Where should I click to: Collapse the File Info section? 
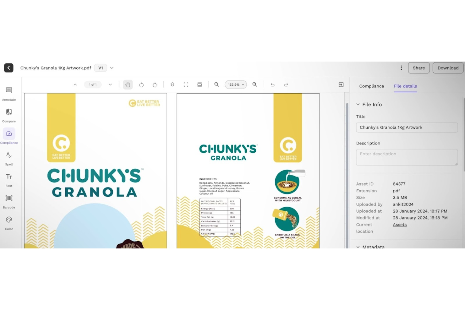tap(358, 105)
